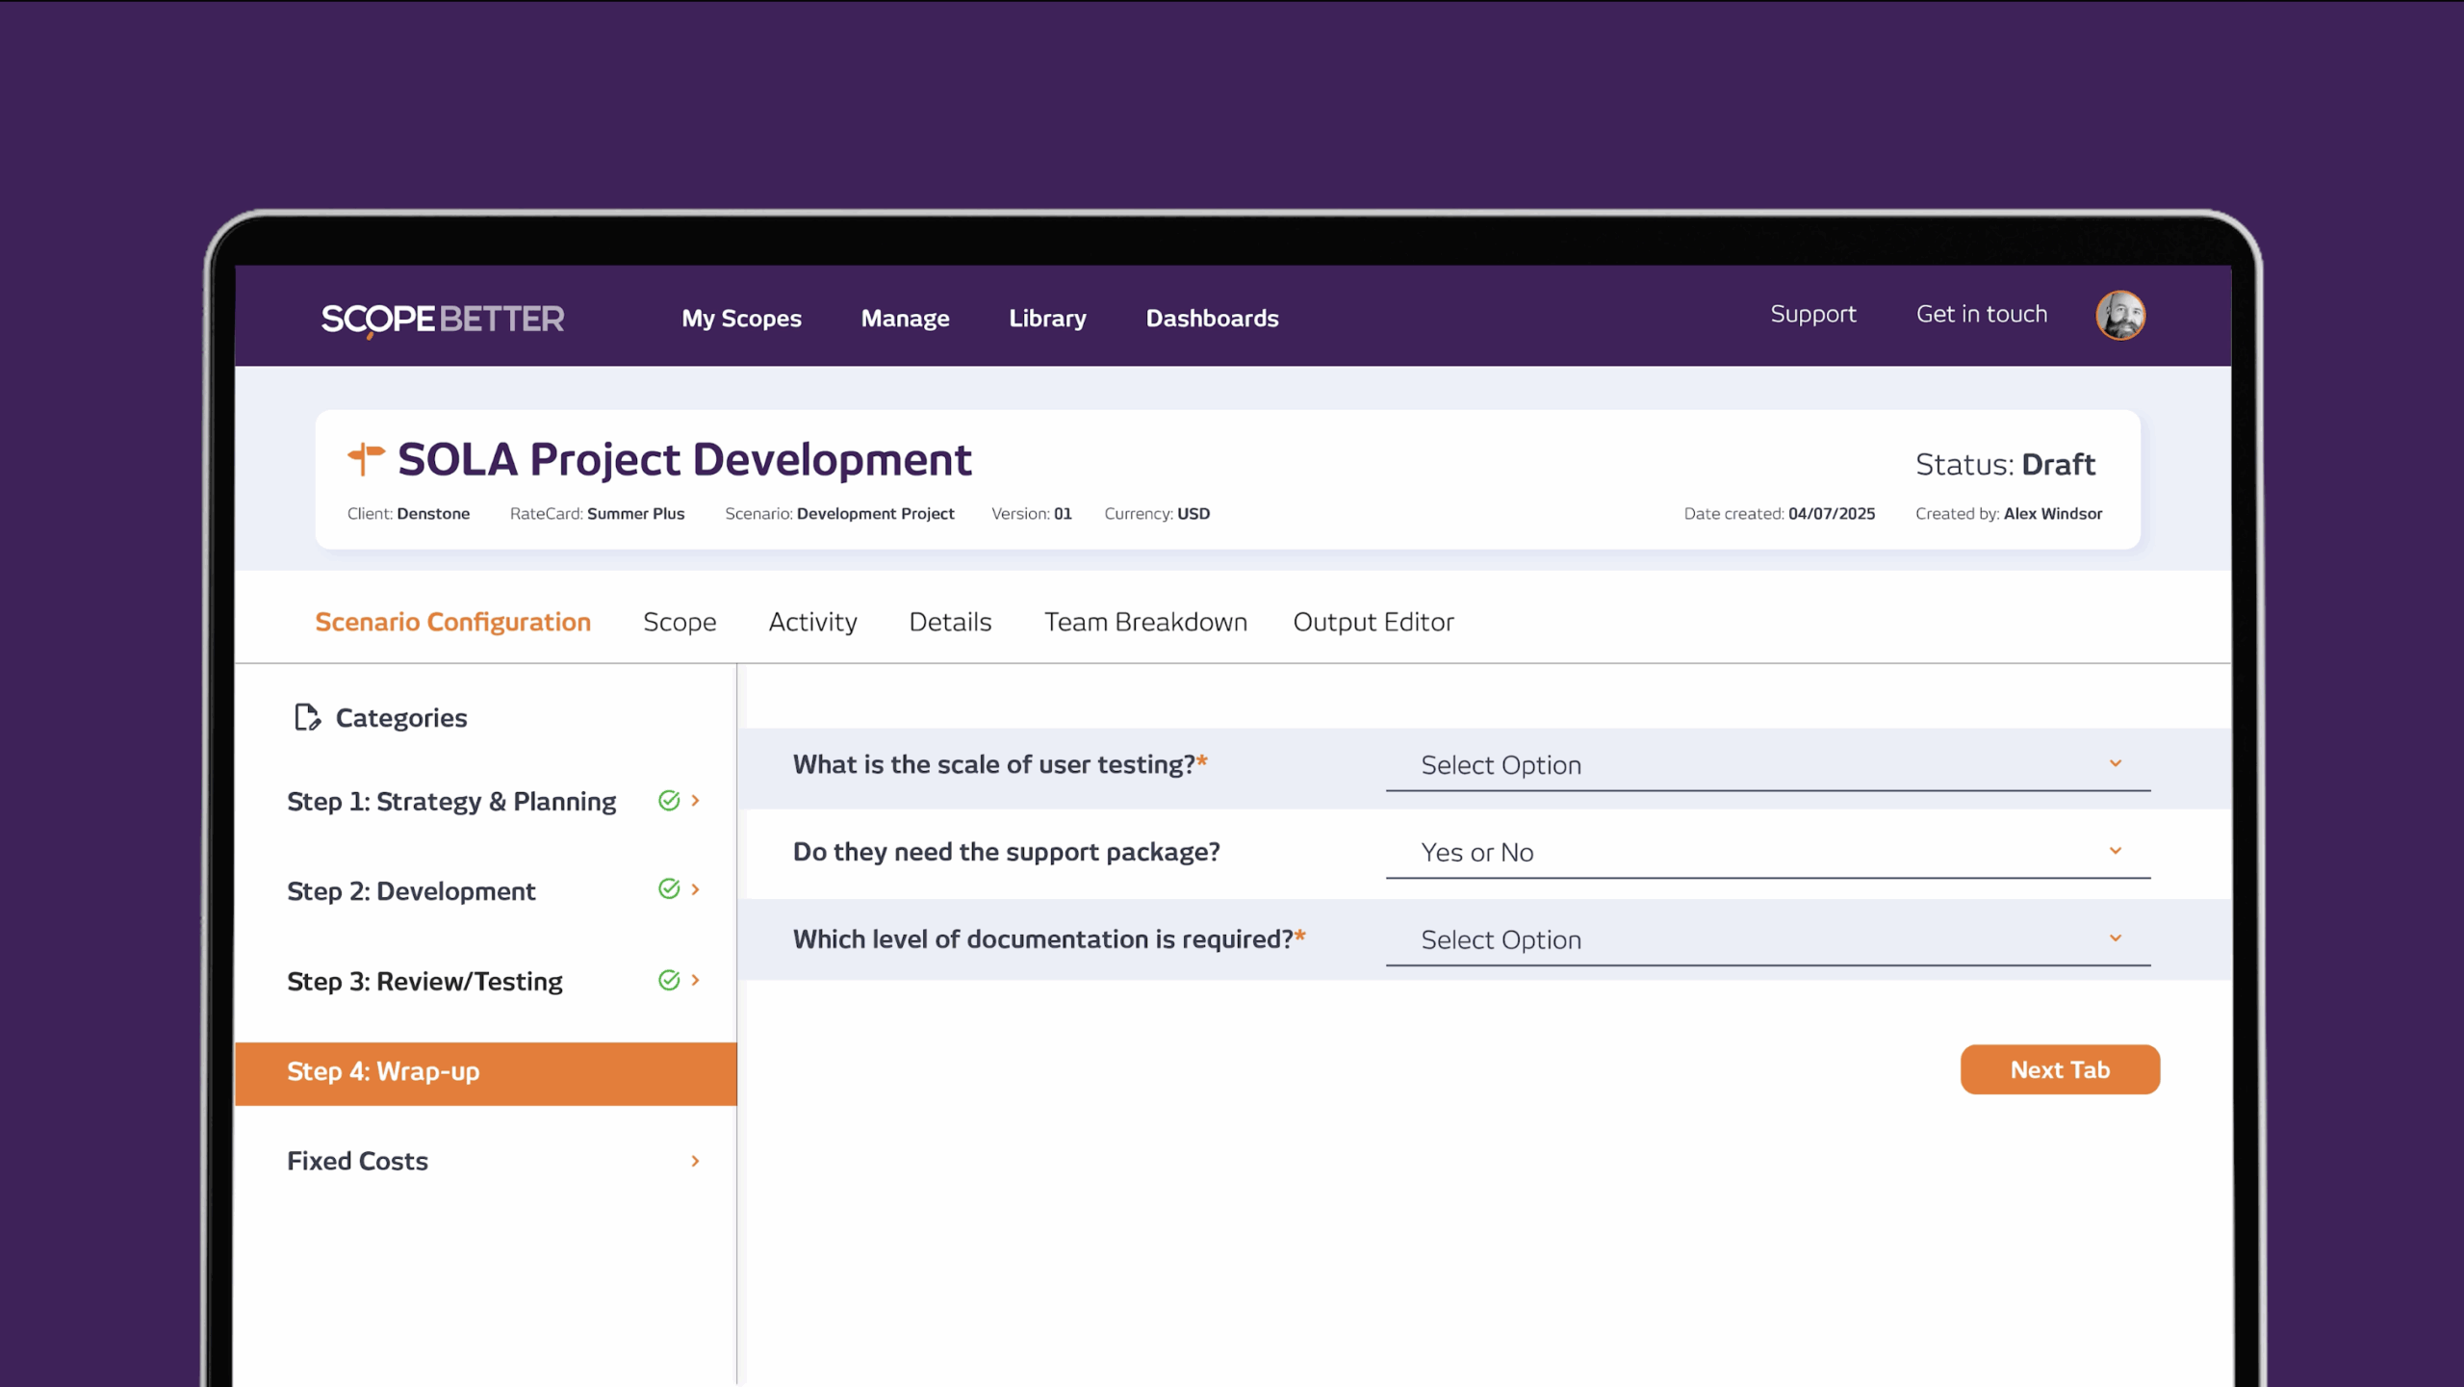Select Step 4: Wrap-up category
Viewport: 2464px width, 1387px height.
point(485,1072)
